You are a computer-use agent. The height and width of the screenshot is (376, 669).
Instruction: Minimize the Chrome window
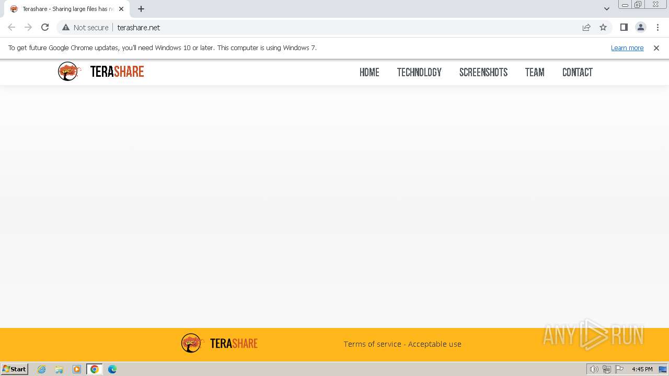[x=625, y=5]
